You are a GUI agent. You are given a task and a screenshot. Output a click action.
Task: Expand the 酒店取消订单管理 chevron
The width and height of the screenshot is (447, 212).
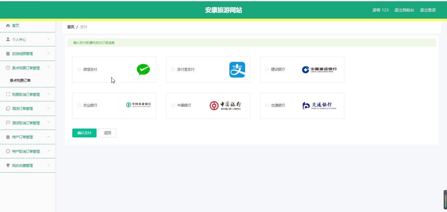(x=49, y=122)
